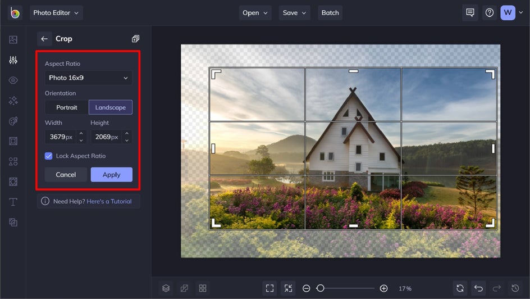Screen dimensions: 530x299
Task: Toggle Lock Aspect Ratio checkbox
Action: (x=49, y=156)
